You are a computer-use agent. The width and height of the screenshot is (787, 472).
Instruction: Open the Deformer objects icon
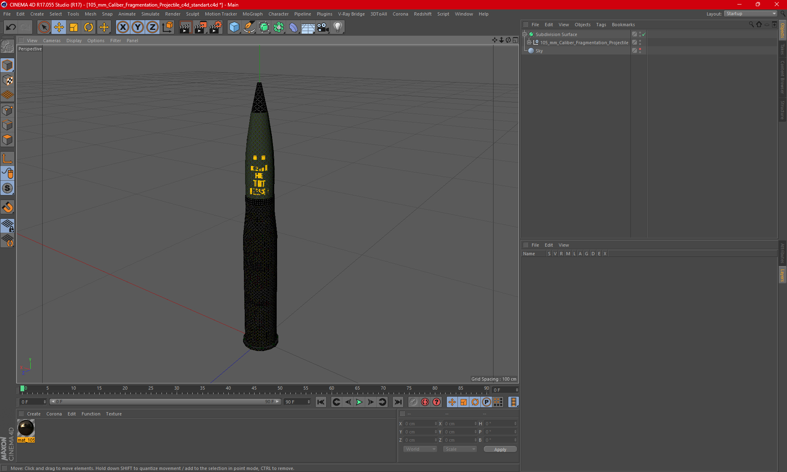point(293,27)
